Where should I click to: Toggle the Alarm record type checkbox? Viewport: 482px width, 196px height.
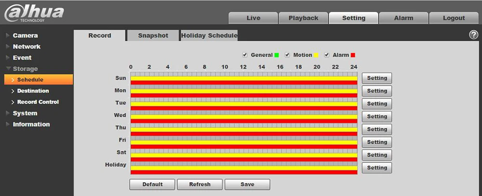pyautogui.click(x=327, y=55)
